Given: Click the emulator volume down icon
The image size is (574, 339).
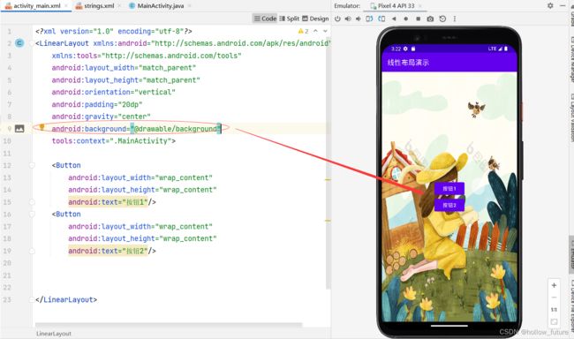Looking at the screenshot, I should click(359, 19).
